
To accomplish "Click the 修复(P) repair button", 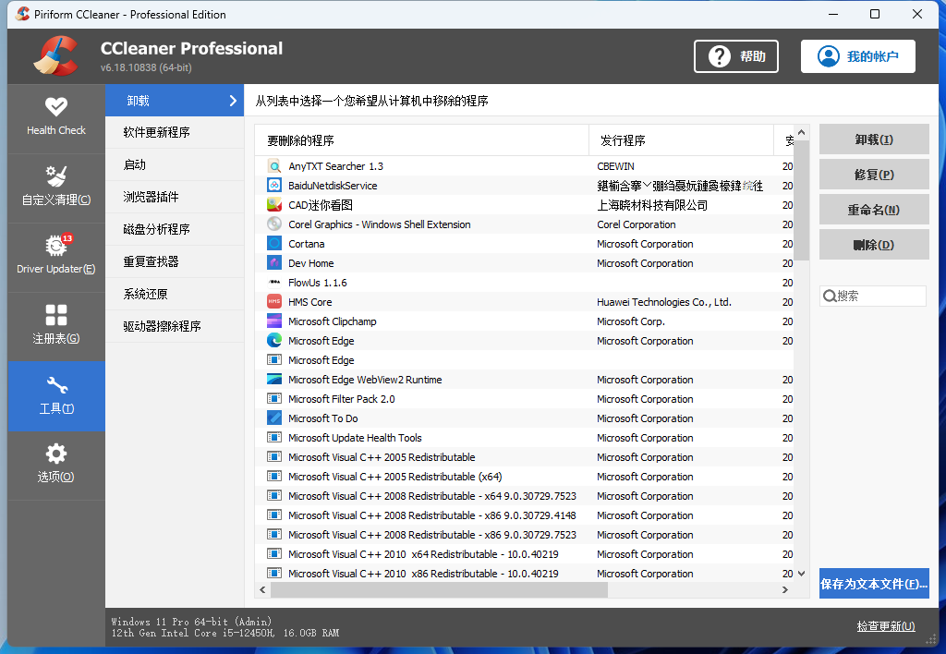I will click(x=874, y=175).
